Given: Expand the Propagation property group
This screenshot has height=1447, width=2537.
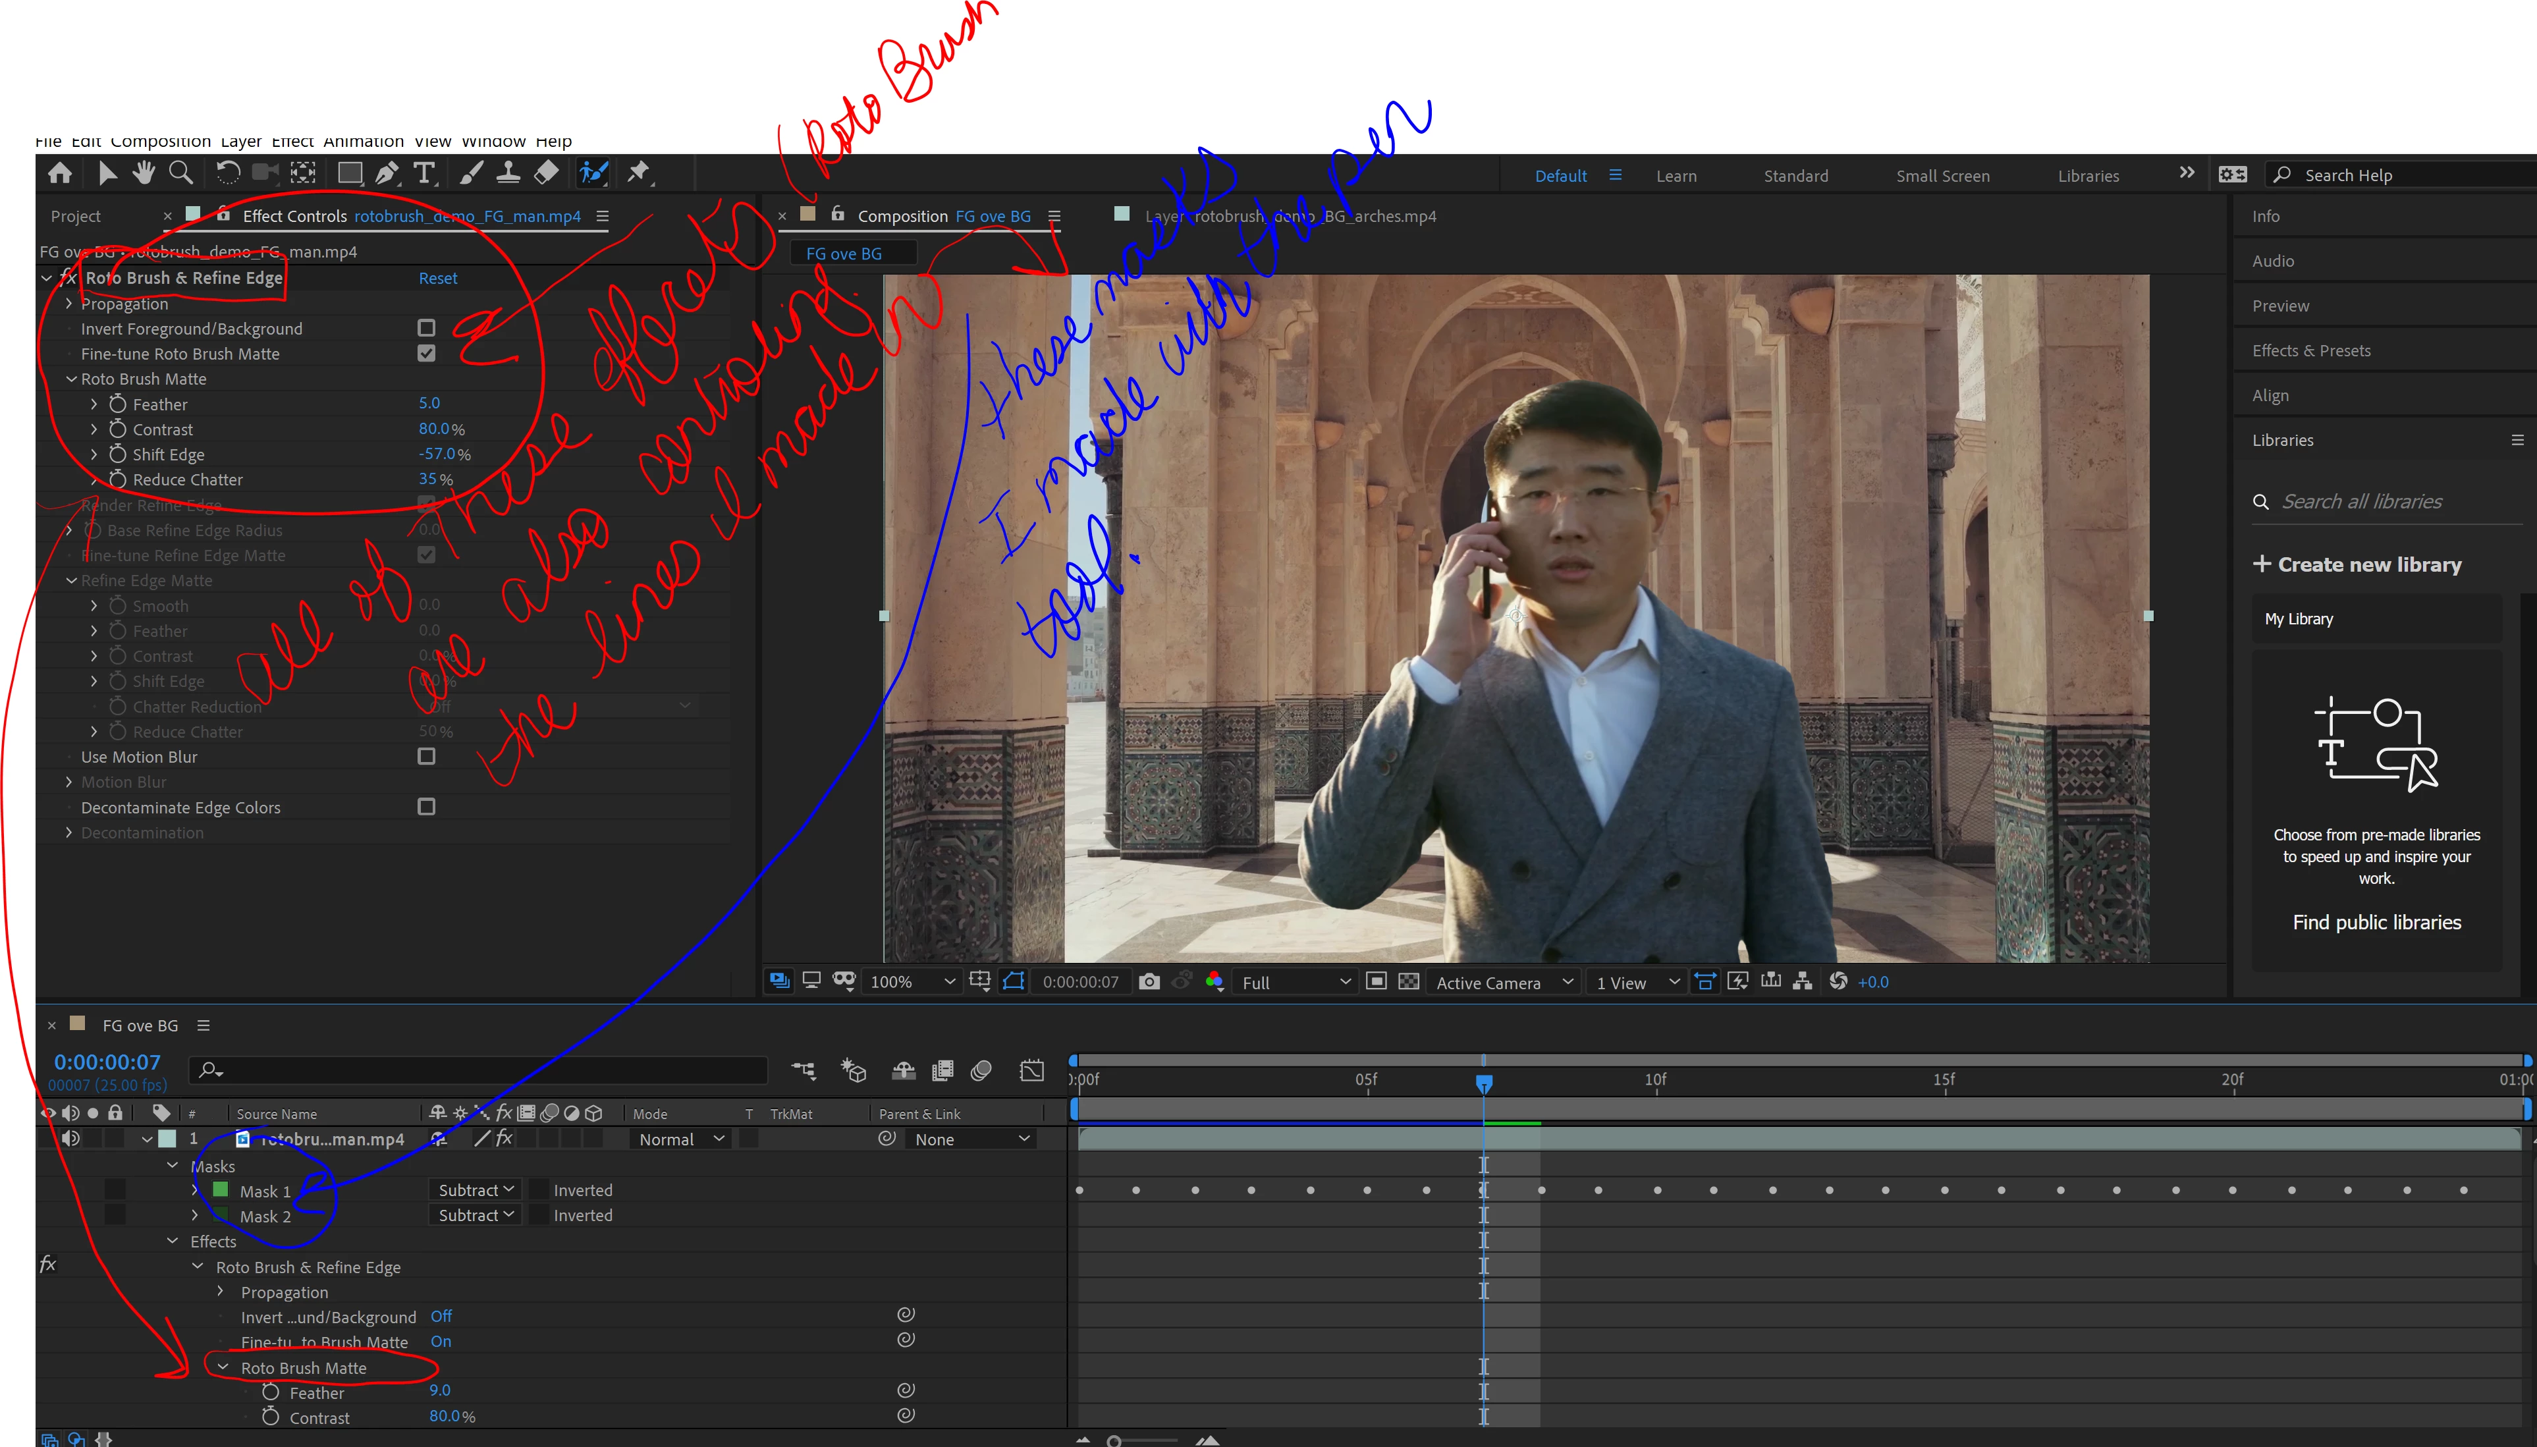Looking at the screenshot, I should click(68, 303).
